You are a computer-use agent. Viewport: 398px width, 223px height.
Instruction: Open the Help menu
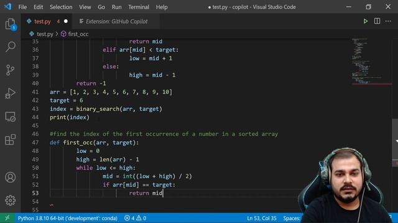click(162, 7)
